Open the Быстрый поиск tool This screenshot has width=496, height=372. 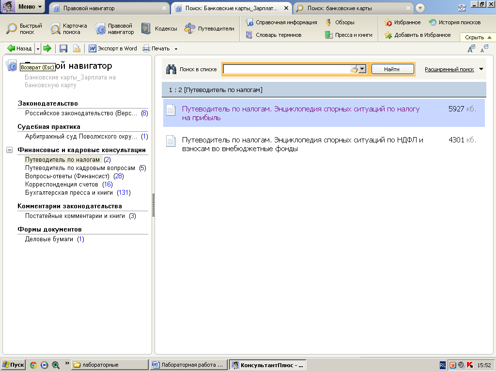24,29
